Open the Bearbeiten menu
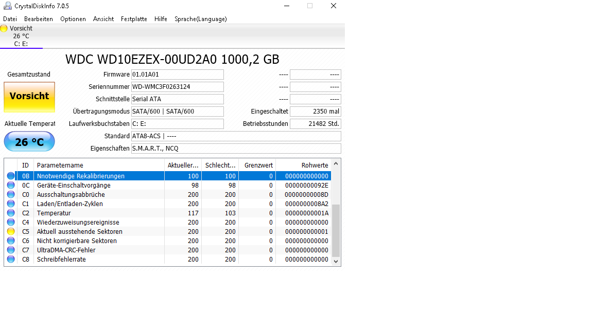The image size is (593, 333). [39, 19]
